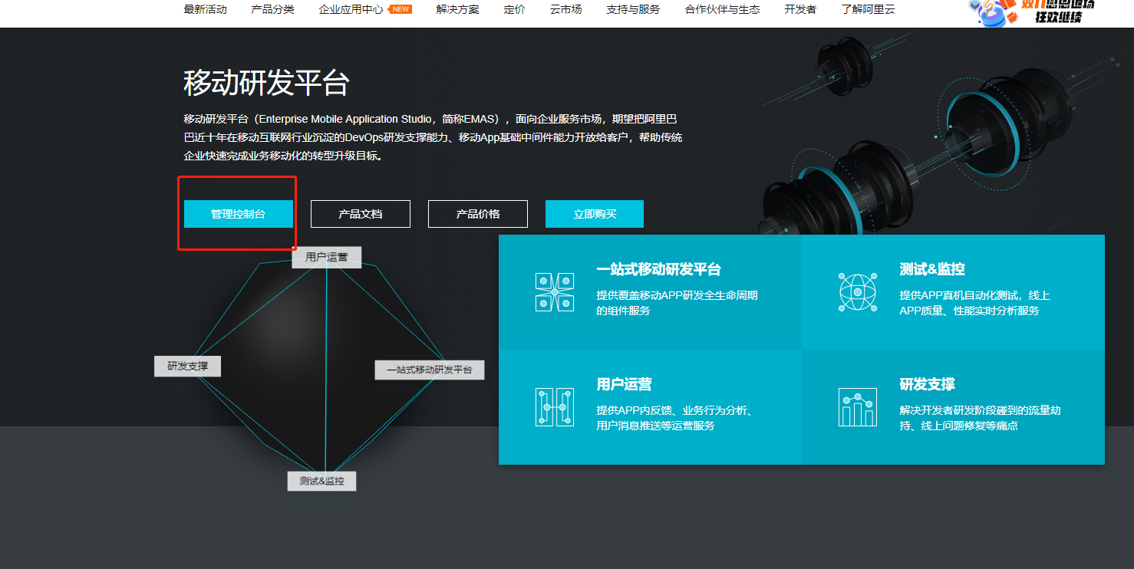
Task: View pricing via the 产品价格 button
Action: pos(477,213)
